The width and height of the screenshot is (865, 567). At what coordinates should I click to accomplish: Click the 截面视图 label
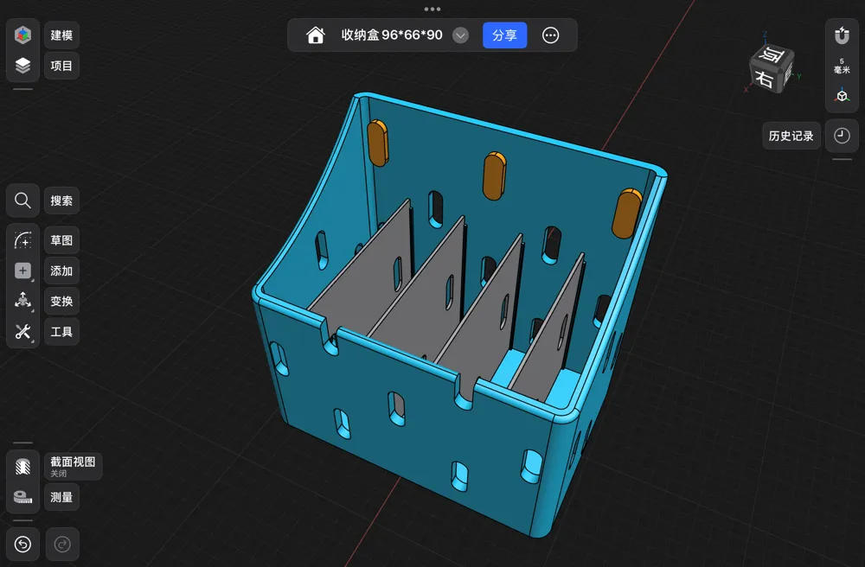pos(73,462)
